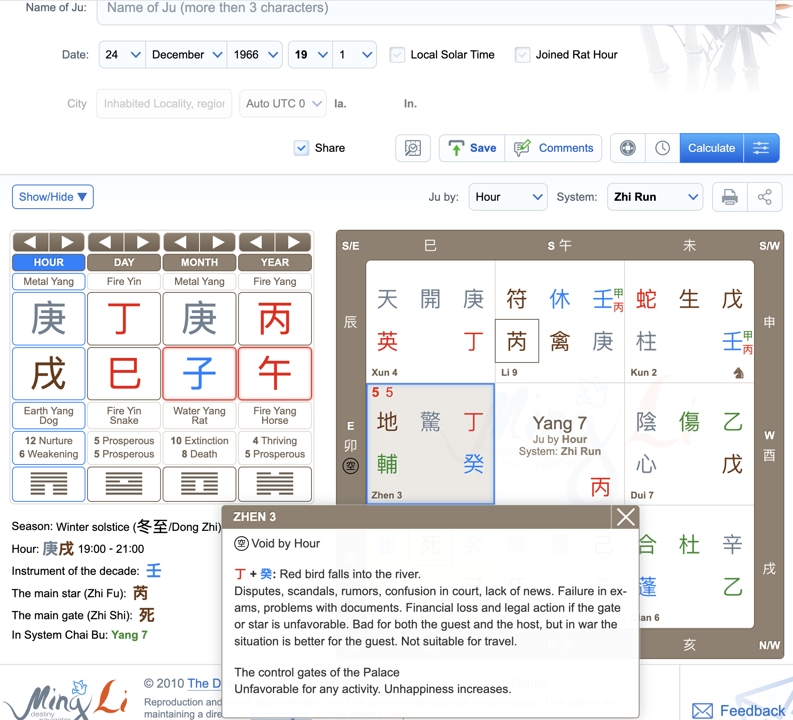Screen dimensions: 793x720
Task: Click the center Yang 7 Ju label
Action: 560,423
